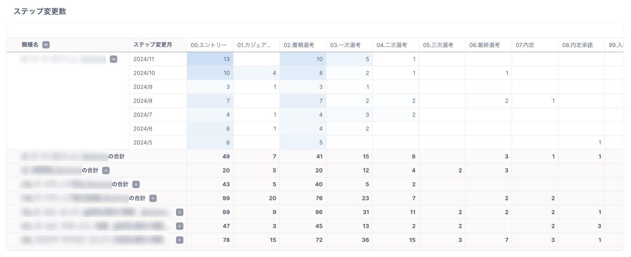Image resolution: width=631 pixels, height=257 pixels.
Task: Collapse the expanded group beside the 2024/11 row
Action: coord(113,59)
